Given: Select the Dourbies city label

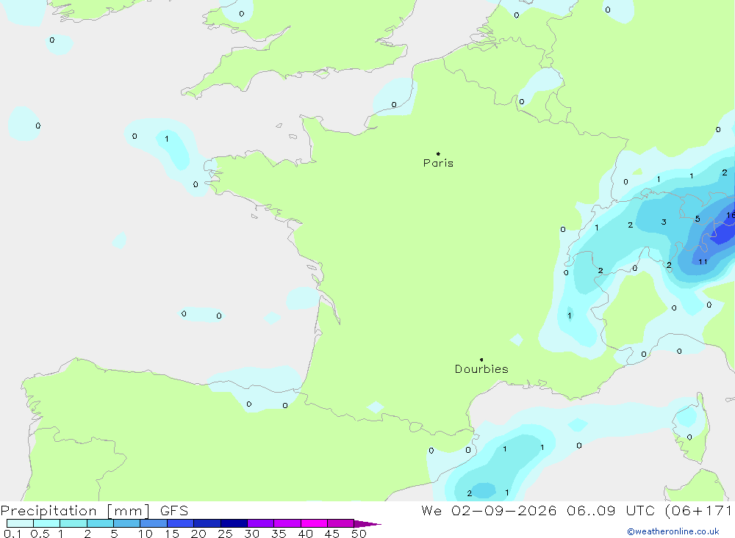Looking at the screenshot, I should [x=481, y=369].
